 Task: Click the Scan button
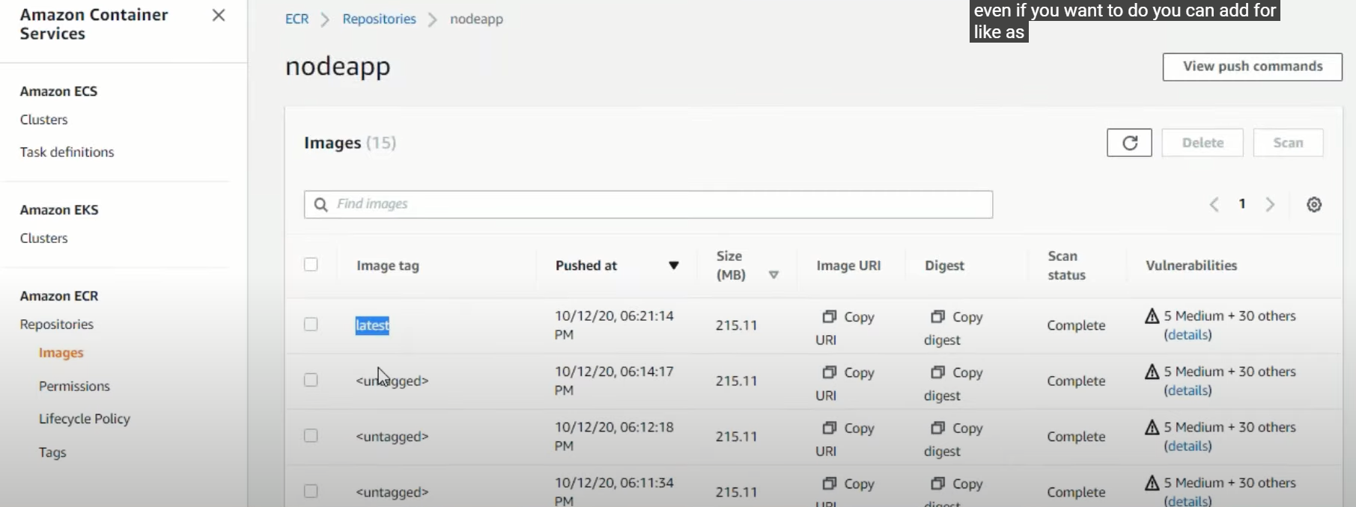point(1288,143)
